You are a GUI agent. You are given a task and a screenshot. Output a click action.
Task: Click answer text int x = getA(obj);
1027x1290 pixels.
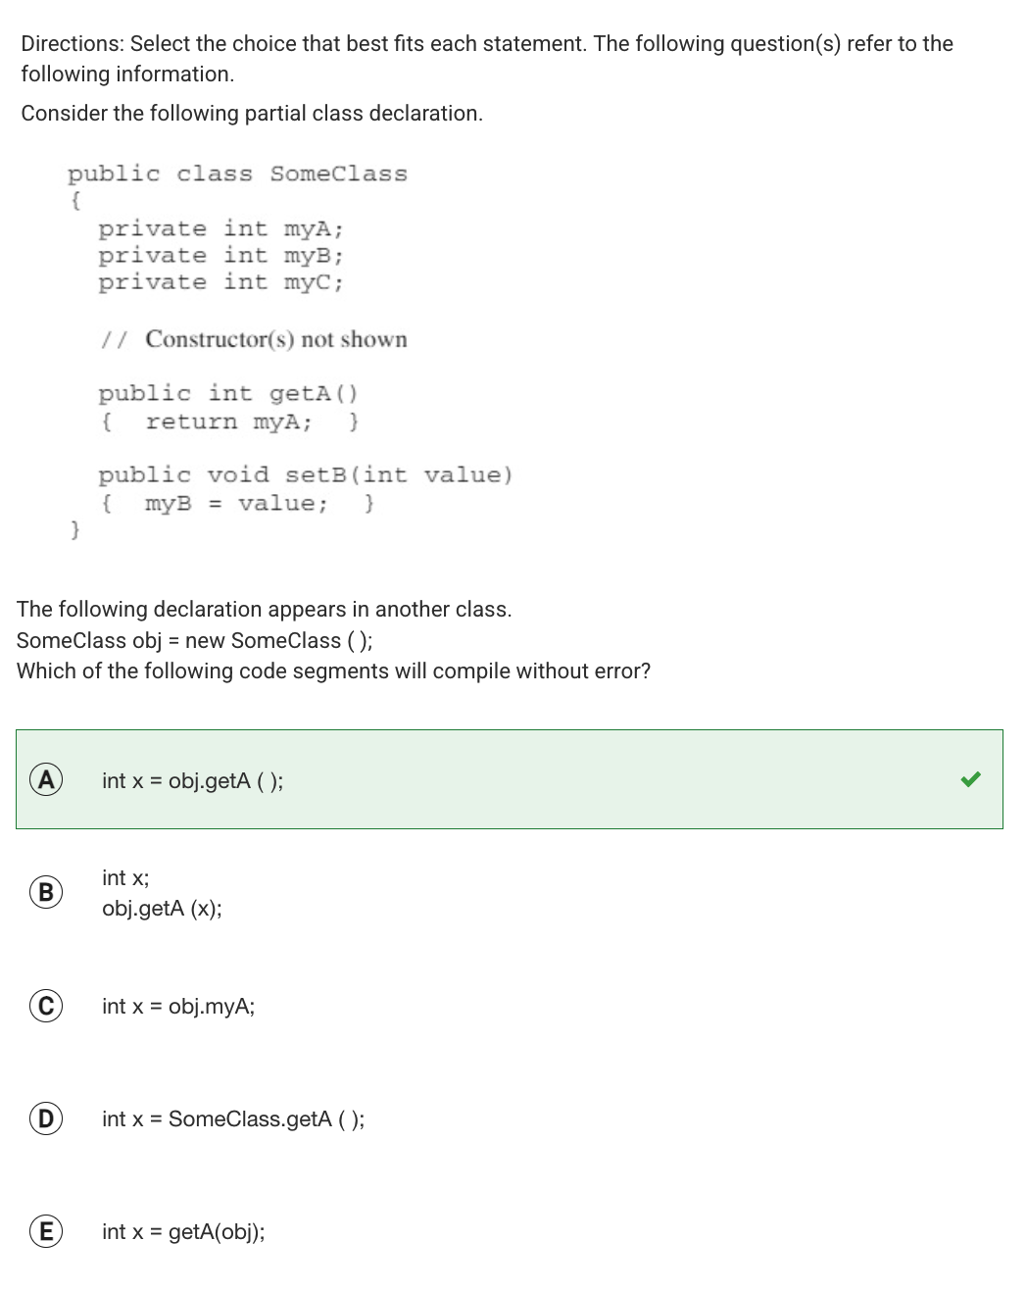coord(183,1231)
